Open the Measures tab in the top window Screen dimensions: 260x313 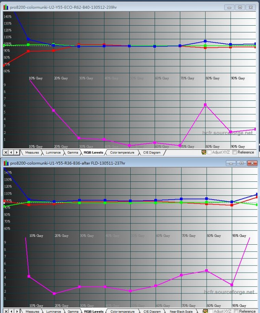tap(32, 152)
